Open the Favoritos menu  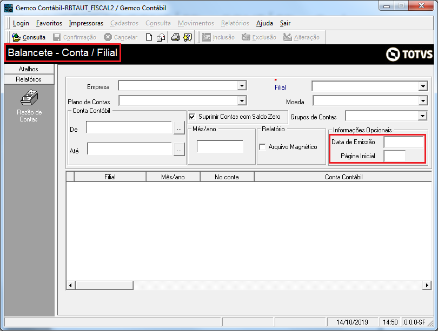pyautogui.click(x=49, y=23)
